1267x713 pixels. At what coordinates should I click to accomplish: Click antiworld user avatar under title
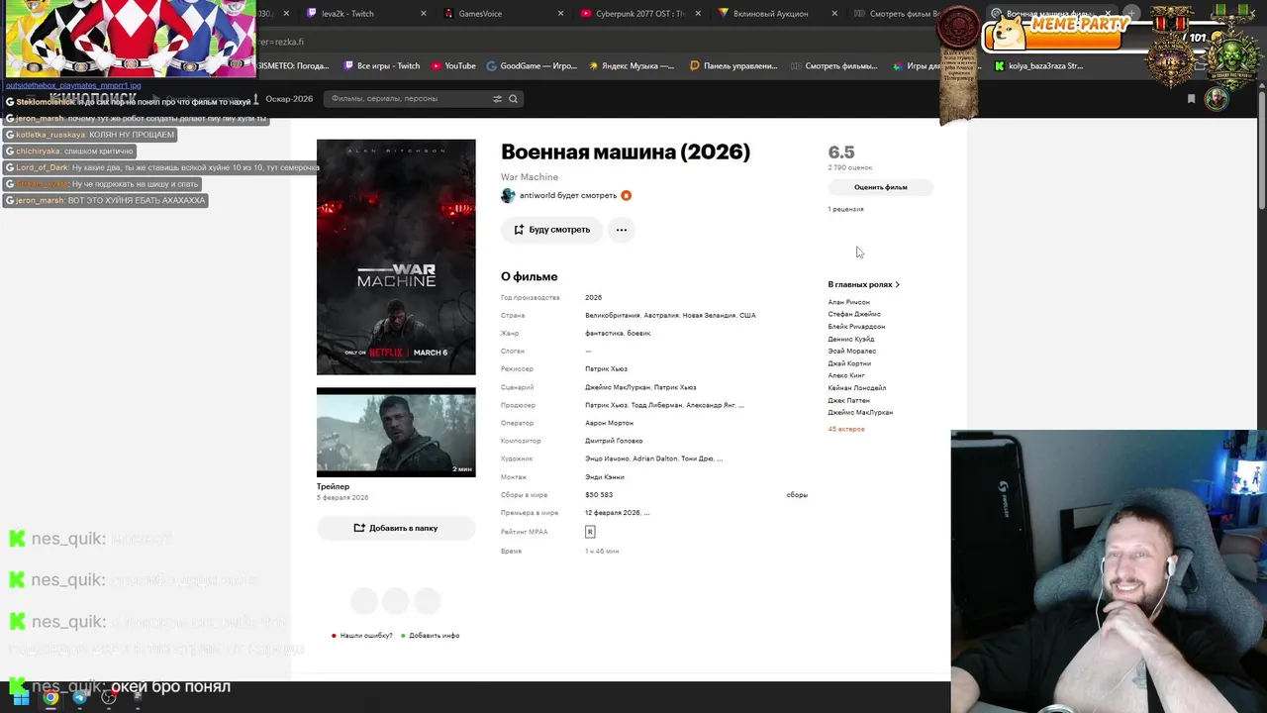point(508,196)
